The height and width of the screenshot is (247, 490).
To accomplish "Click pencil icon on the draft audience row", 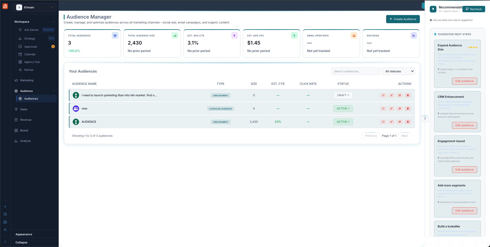I will pyautogui.click(x=391, y=95).
